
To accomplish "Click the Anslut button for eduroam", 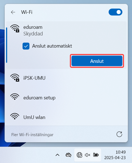I will [97, 61].
